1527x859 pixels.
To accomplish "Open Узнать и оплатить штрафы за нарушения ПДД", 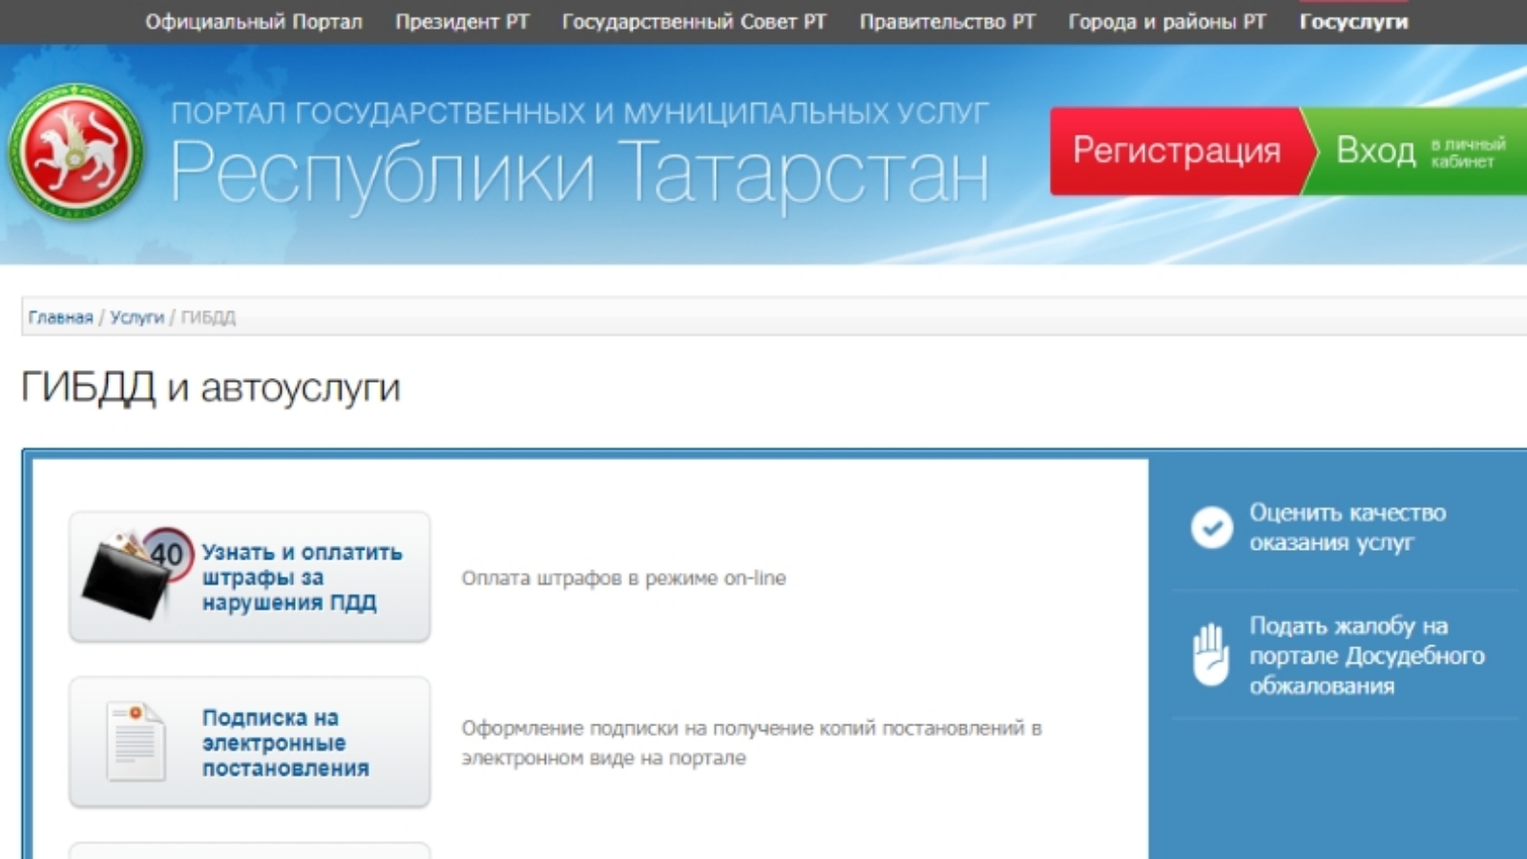I will click(x=302, y=577).
